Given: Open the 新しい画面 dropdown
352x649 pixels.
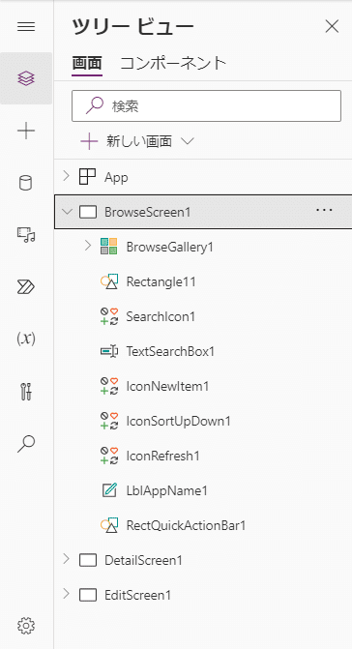Looking at the screenshot, I should pos(137,142).
